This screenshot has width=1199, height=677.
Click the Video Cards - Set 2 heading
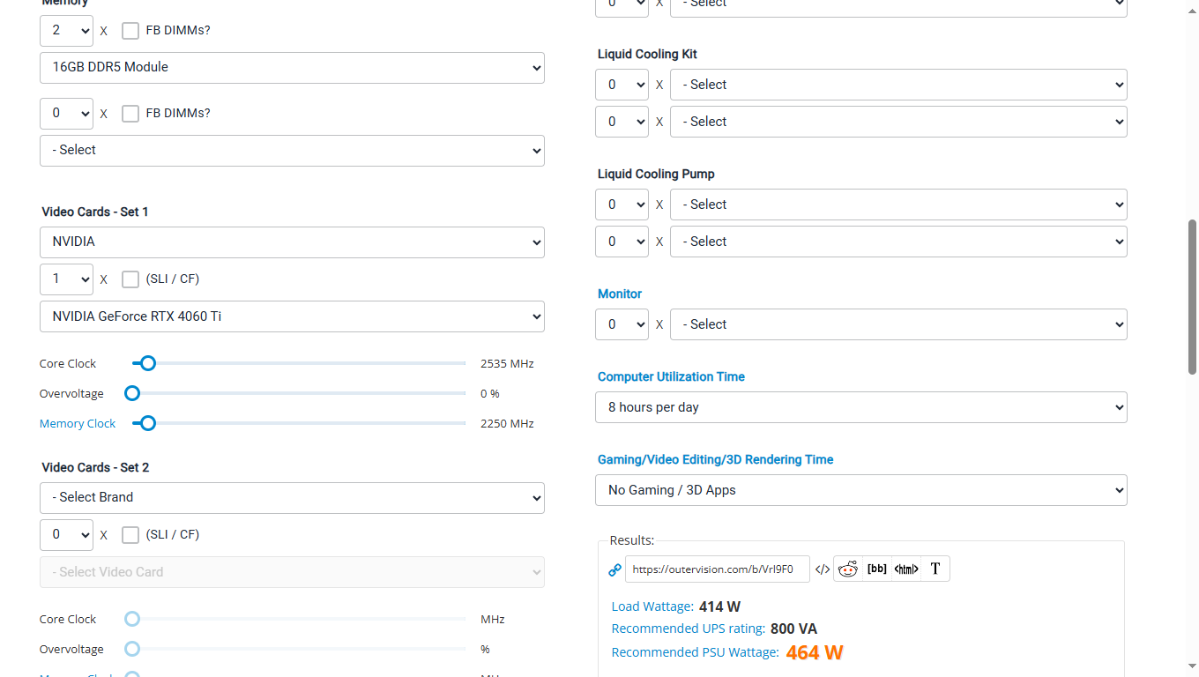95,468
